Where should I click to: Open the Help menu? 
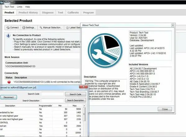click(x=27, y=7)
